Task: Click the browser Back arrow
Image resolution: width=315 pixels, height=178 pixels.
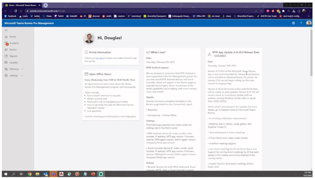Action: [x=5, y=11]
